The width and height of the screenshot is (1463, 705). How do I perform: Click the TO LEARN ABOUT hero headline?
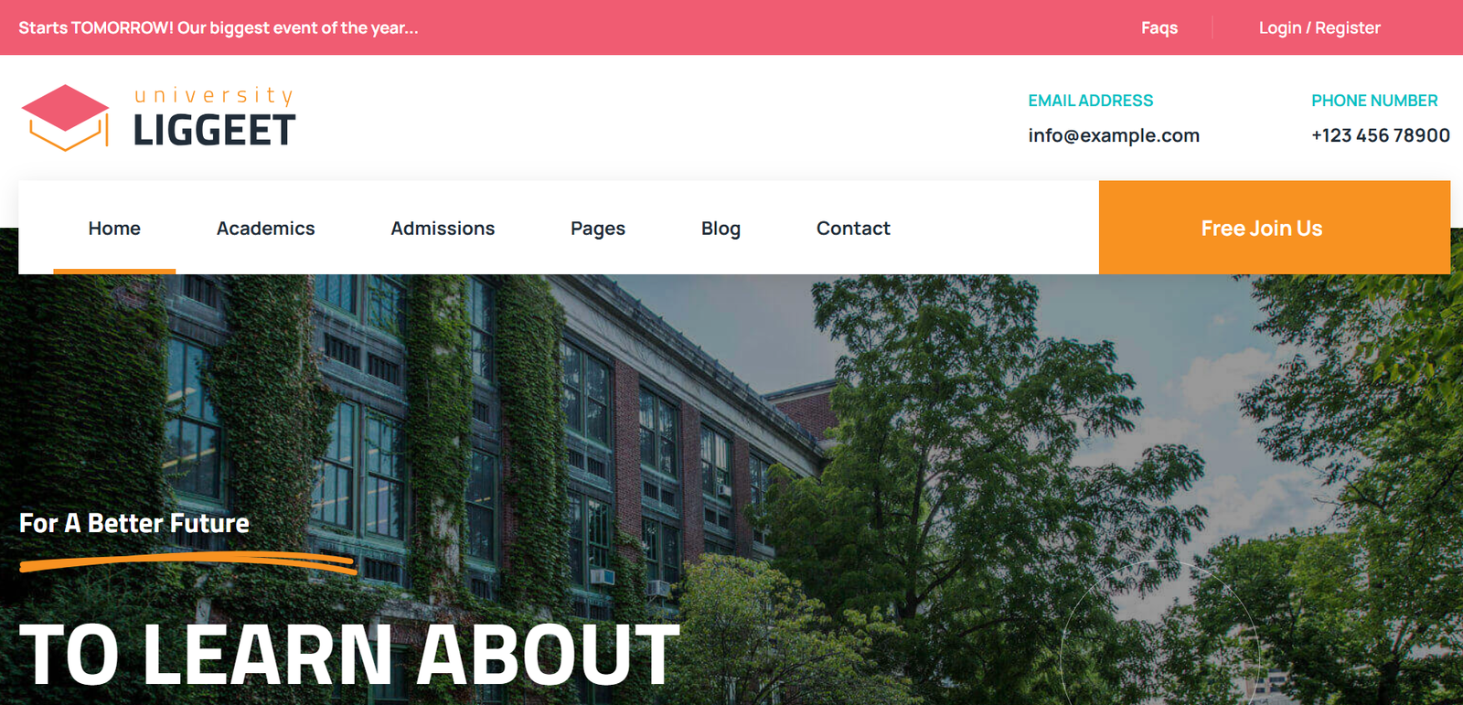point(349,655)
